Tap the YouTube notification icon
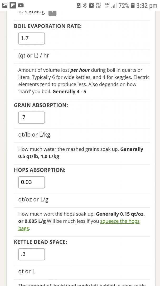 20,5
